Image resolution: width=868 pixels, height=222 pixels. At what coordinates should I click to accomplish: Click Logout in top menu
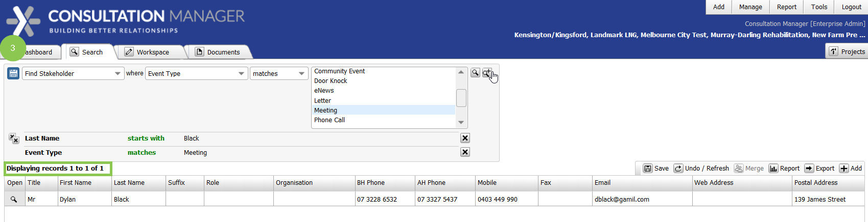(851, 7)
